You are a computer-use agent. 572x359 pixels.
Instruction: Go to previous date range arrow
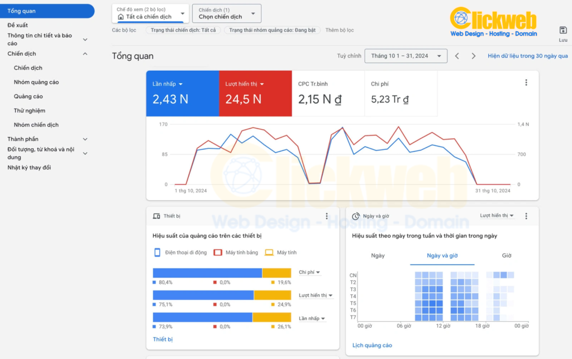point(457,56)
